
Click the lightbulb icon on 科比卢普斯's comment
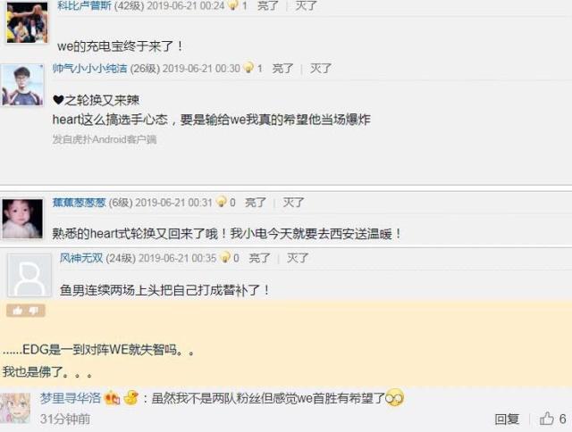(x=232, y=5)
